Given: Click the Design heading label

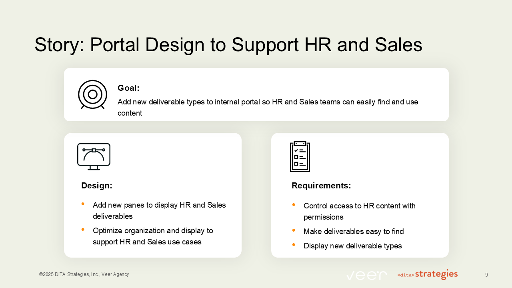Looking at the screenshot, I should [96, 186].
